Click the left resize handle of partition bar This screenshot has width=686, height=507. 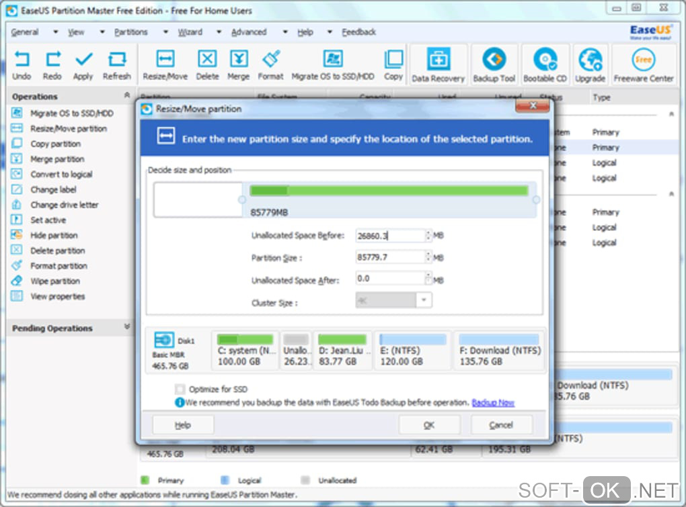pos(242,199)
